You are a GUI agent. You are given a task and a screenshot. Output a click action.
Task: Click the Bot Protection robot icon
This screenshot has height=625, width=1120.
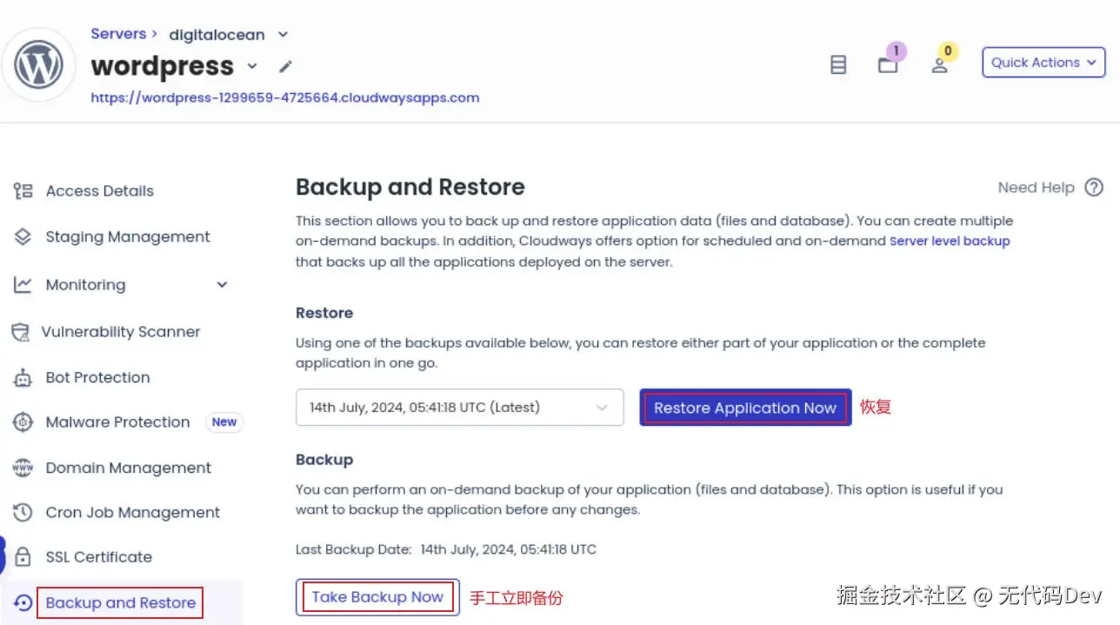click(x=24, y=377)
